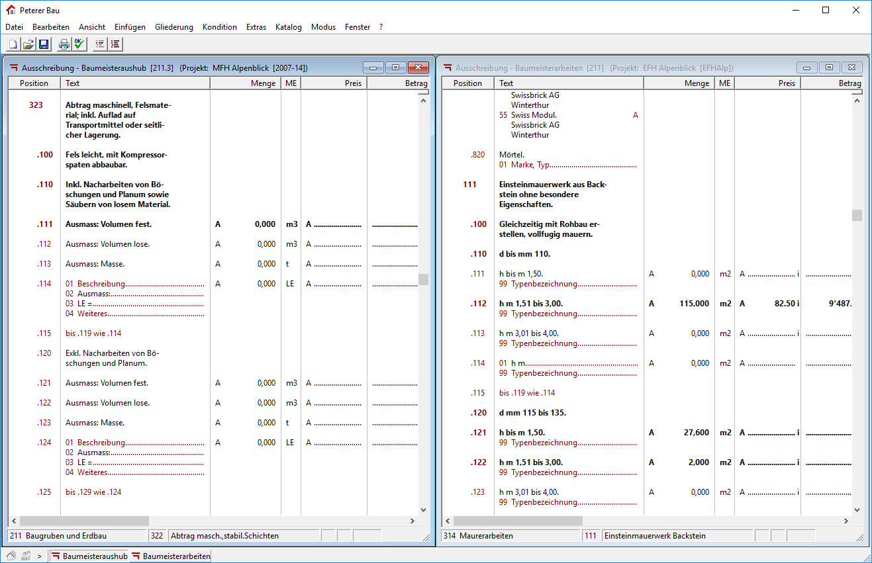The image size is (872, 563).
Task: Click '55 Swiss Modul.' entry
Action: pyautogui.click(x=528, y=115)
